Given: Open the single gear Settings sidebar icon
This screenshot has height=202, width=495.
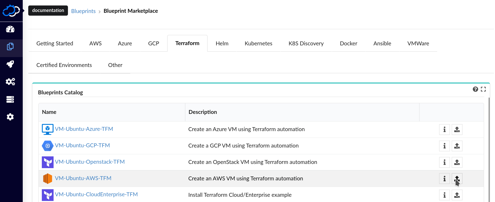Looking at the screenshot, I should 10,117.
